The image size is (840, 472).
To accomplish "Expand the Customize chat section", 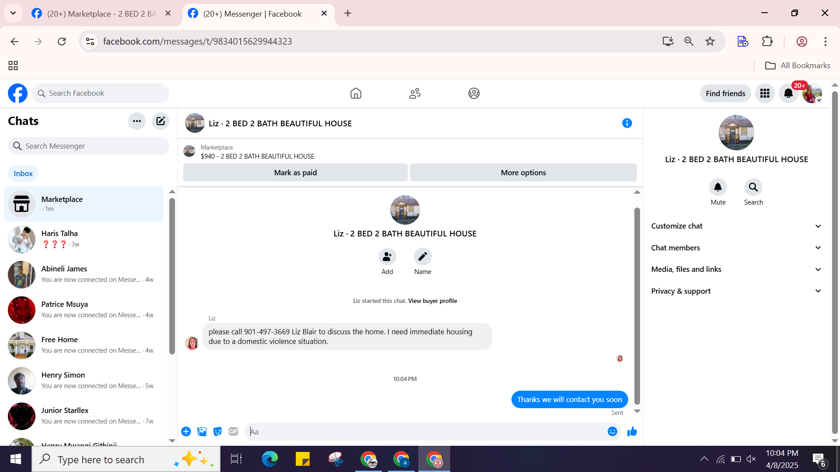I will click(x=736, y=226).
